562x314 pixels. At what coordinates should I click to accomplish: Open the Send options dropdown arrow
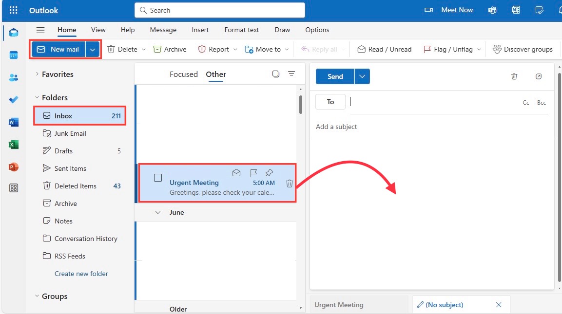click(x=362, y=76)
